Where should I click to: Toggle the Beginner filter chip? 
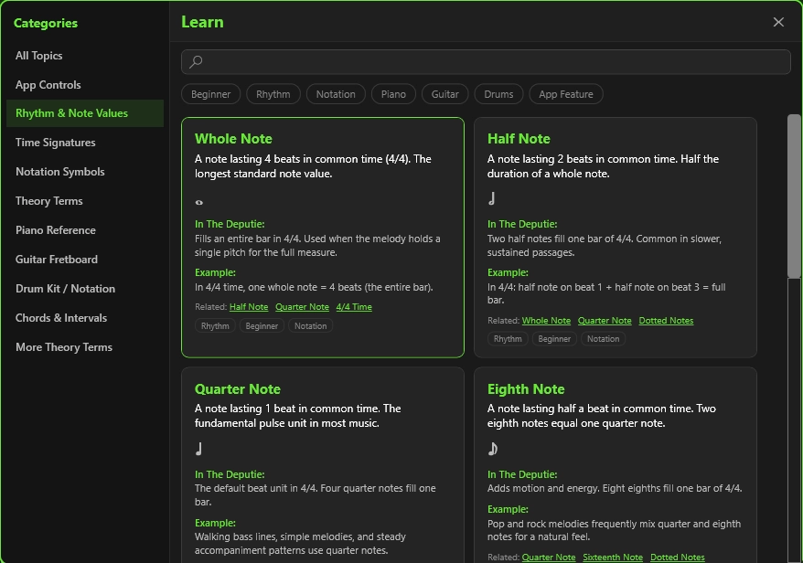pos(210,94)
